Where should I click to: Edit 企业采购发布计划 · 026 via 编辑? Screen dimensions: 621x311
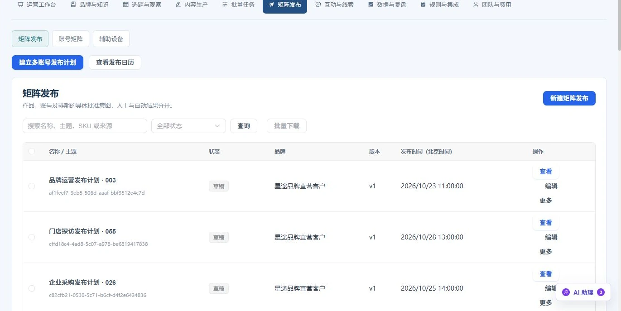pos(551,288)
